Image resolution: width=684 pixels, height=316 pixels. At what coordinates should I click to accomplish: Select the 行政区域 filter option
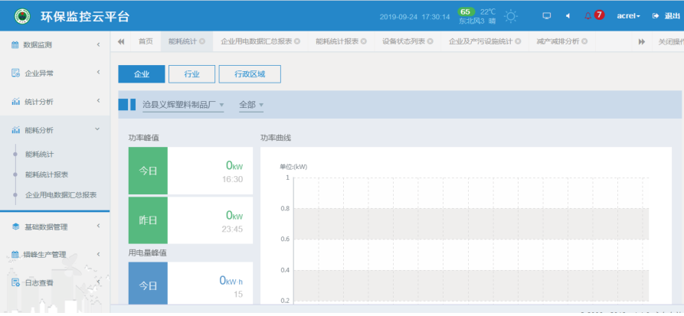(x=250, y=73)
